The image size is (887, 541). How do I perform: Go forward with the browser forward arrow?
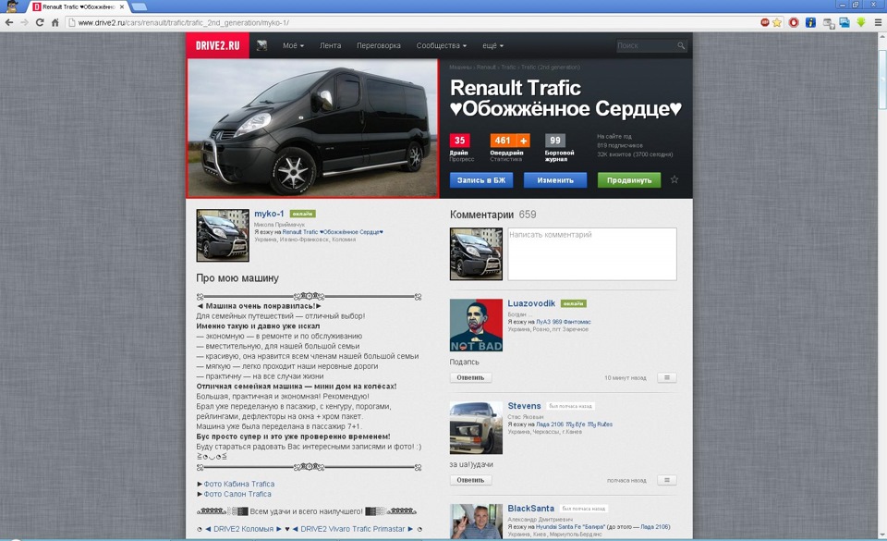[x=24, y=22]
